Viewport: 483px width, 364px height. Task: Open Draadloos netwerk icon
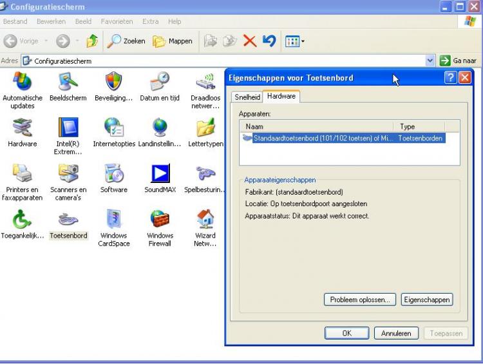point(205,82)
